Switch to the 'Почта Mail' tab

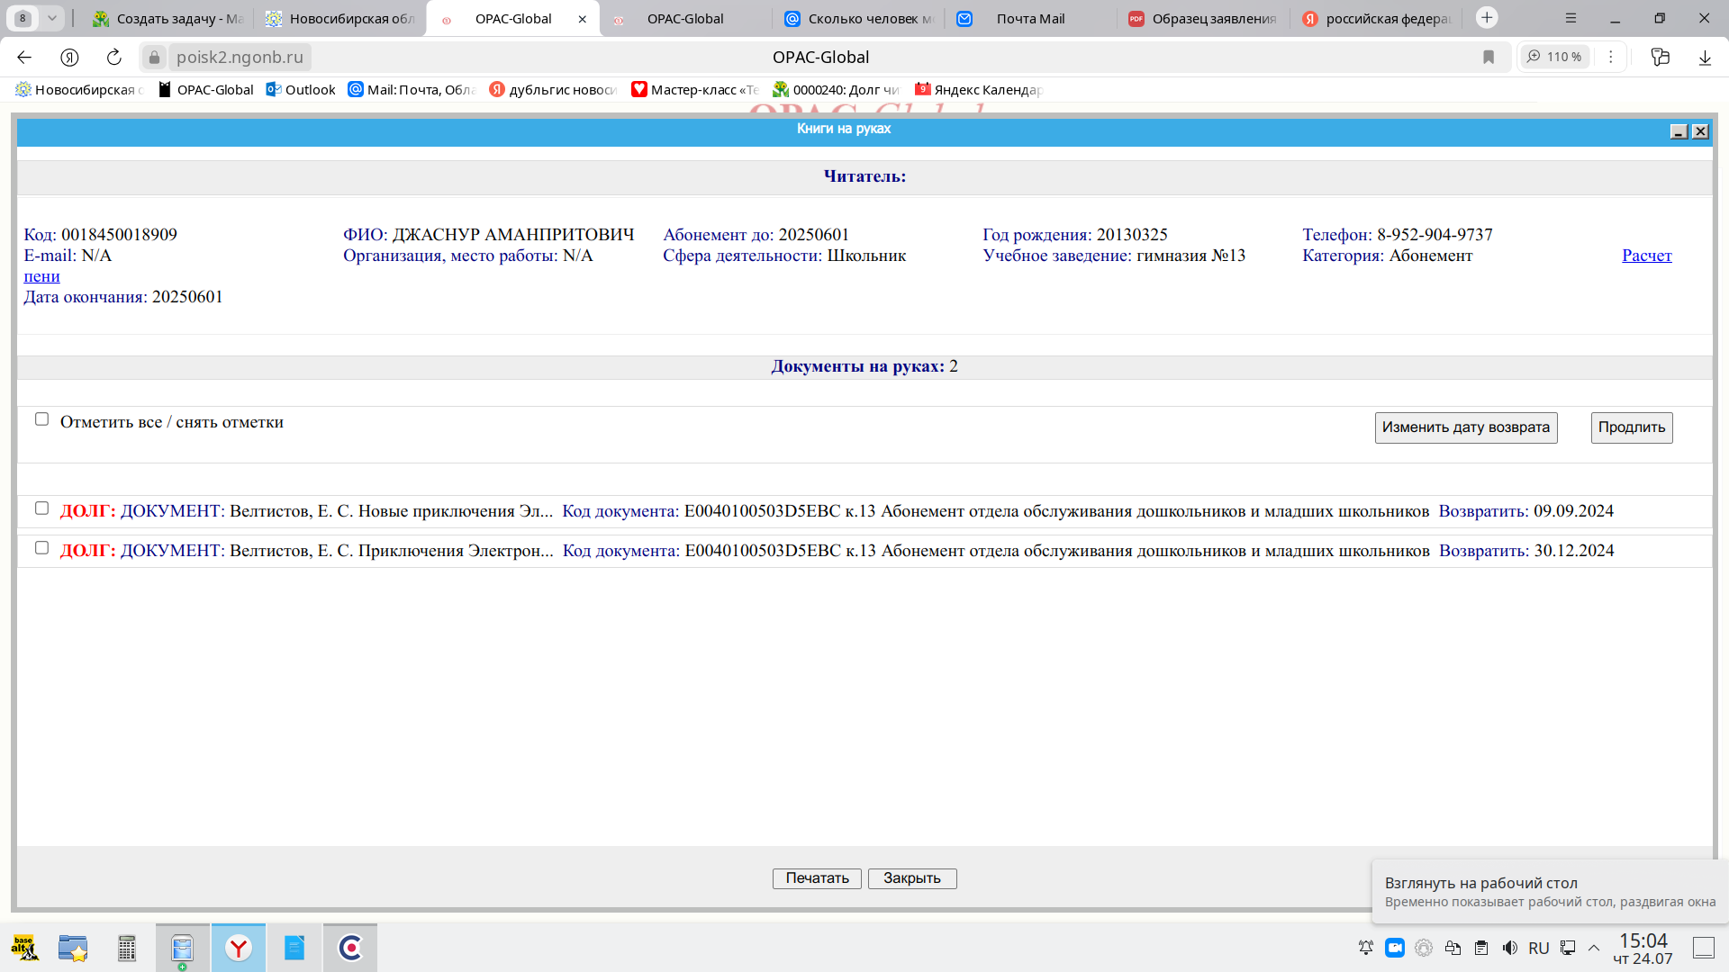(x=1029, y=19)
